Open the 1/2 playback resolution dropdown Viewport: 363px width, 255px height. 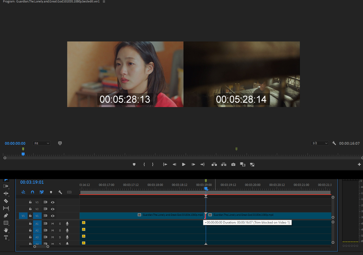[x=320, y=143]
